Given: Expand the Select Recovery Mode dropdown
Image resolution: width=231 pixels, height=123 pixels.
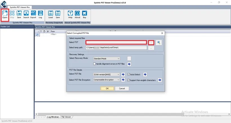Looking at the screenshot, I should [x=106, y=59].
